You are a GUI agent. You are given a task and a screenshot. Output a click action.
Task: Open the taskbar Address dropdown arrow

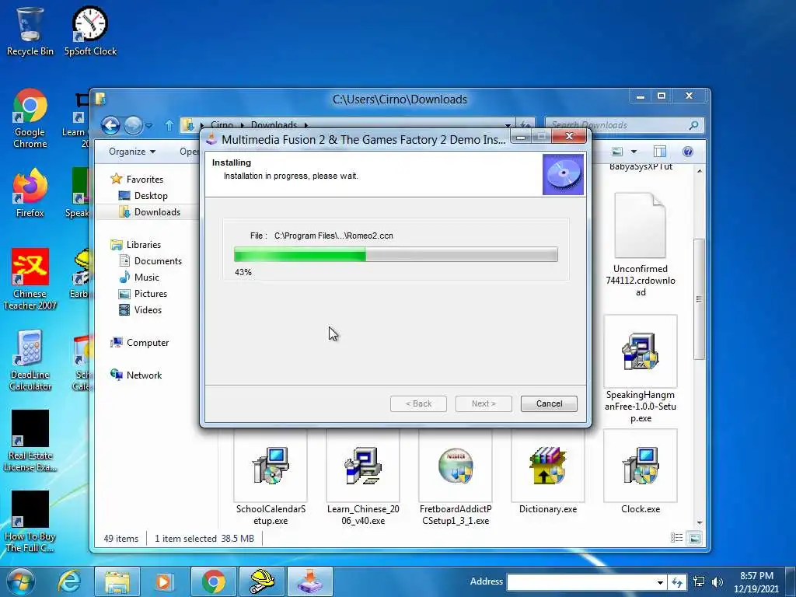(x=660, y=582)
